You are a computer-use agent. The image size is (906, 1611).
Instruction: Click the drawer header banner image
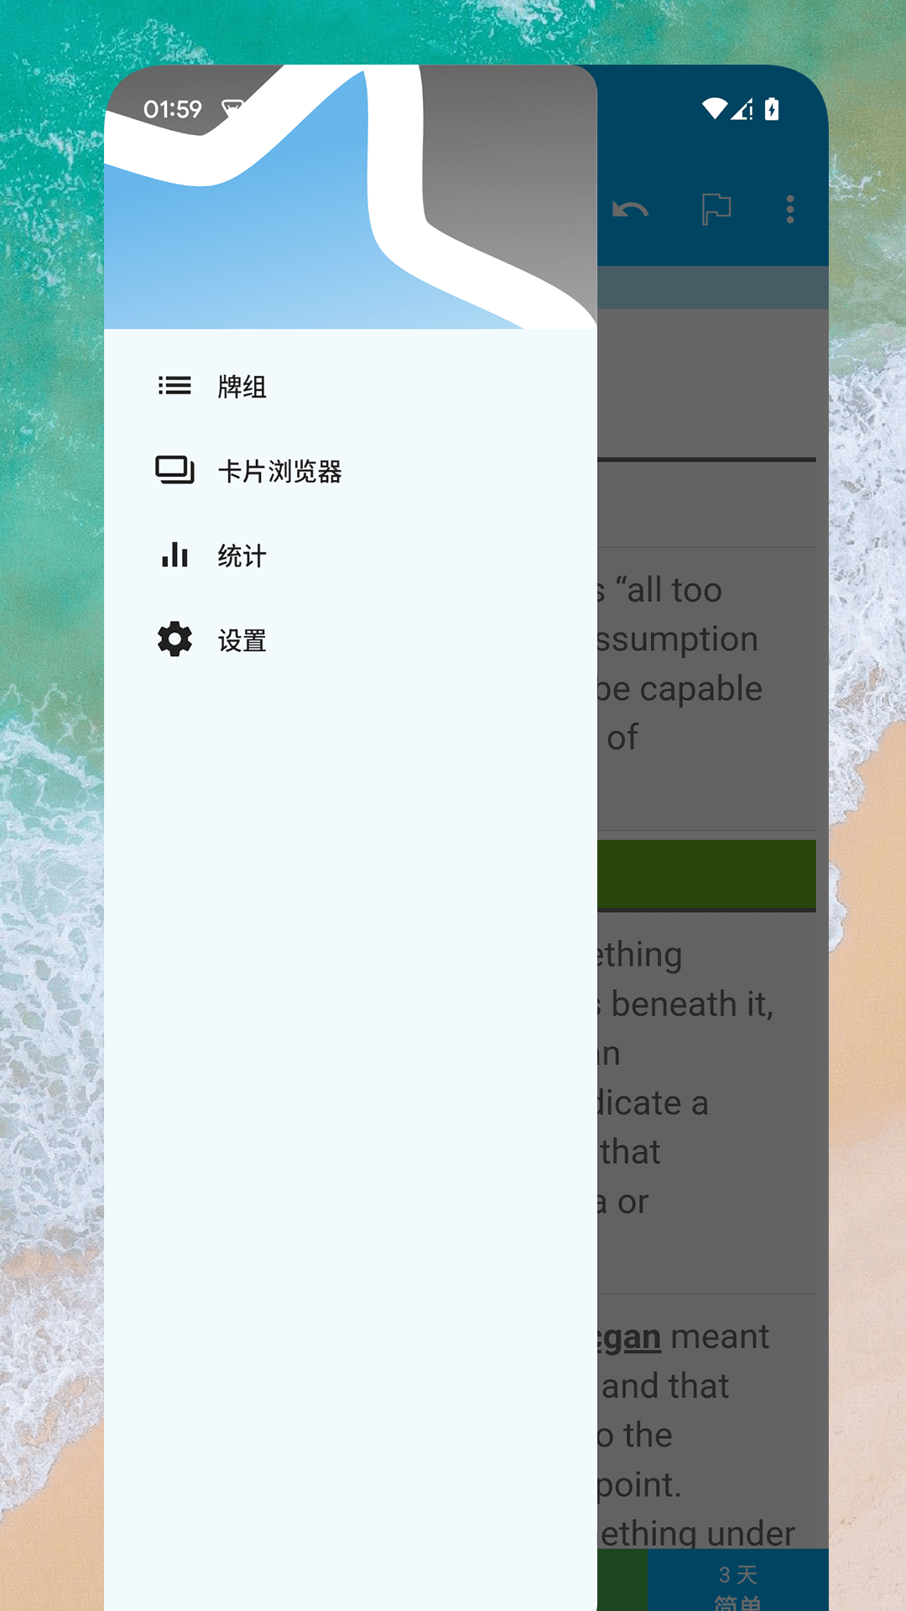coord(350,196)
